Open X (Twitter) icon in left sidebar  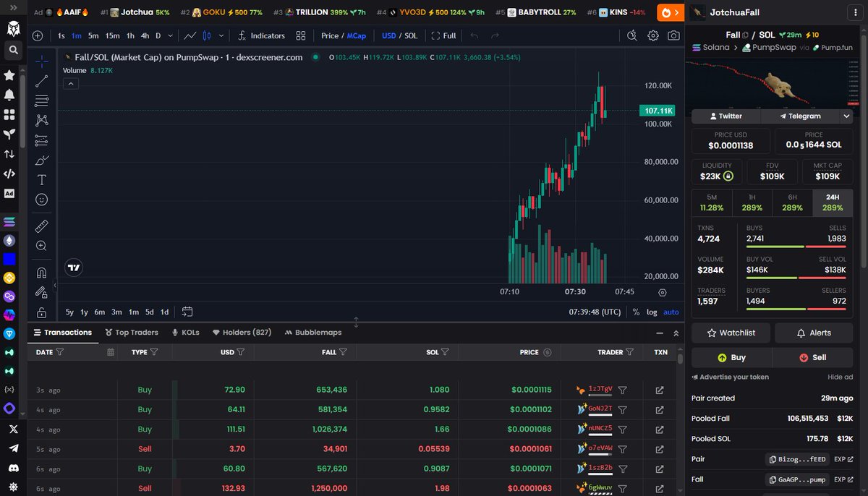[13, 429]
